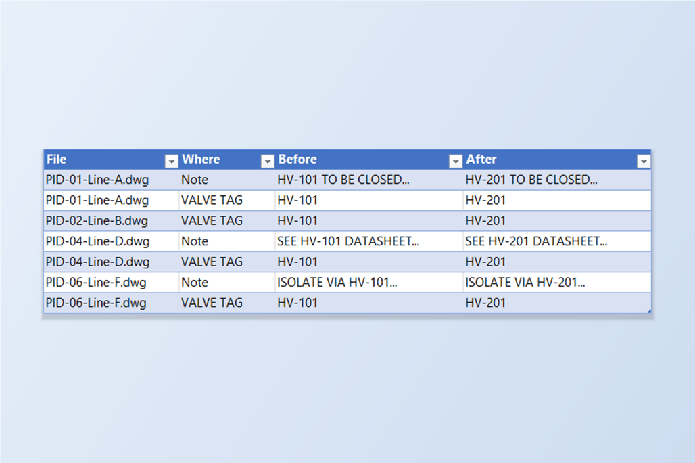Select the Before header cell

point(368,160)
